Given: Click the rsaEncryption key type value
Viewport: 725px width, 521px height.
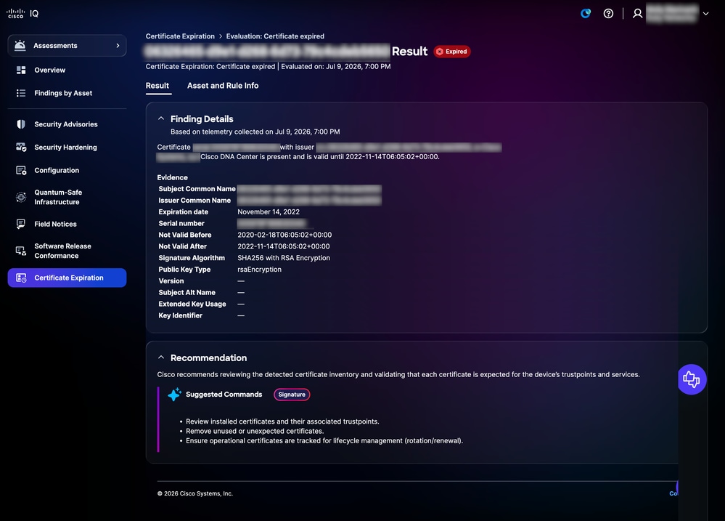Looking at the screenshot, I should 259,270.
